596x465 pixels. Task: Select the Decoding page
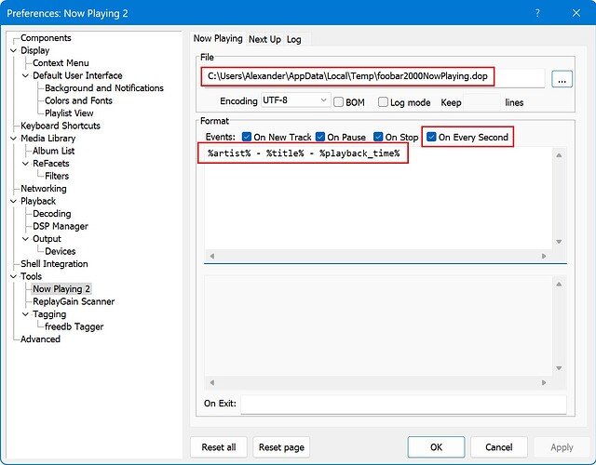pyautogui.click(x=52, y=213)
